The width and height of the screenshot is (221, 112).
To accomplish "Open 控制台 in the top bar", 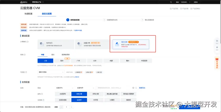I will click(x=196, y=2).
